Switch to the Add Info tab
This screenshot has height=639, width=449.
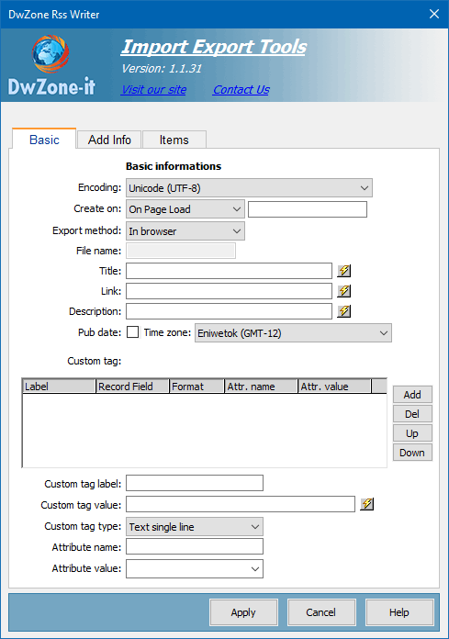pos(109,140)
